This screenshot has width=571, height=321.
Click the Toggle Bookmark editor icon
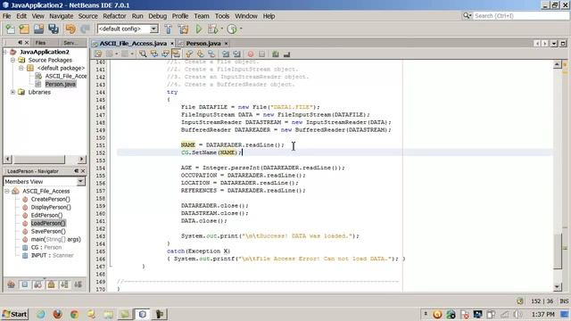211,54
